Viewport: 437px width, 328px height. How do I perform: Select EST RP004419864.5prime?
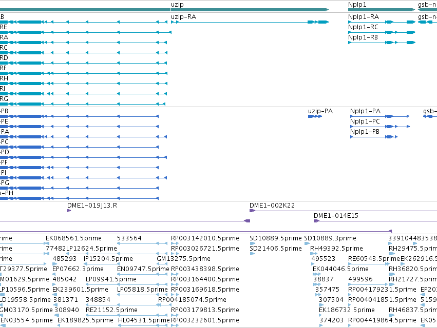[382, 321]
